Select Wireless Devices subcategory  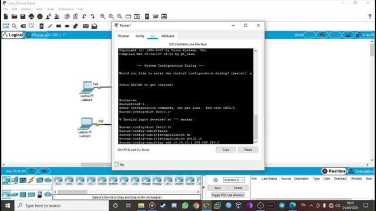coord(31,195)
